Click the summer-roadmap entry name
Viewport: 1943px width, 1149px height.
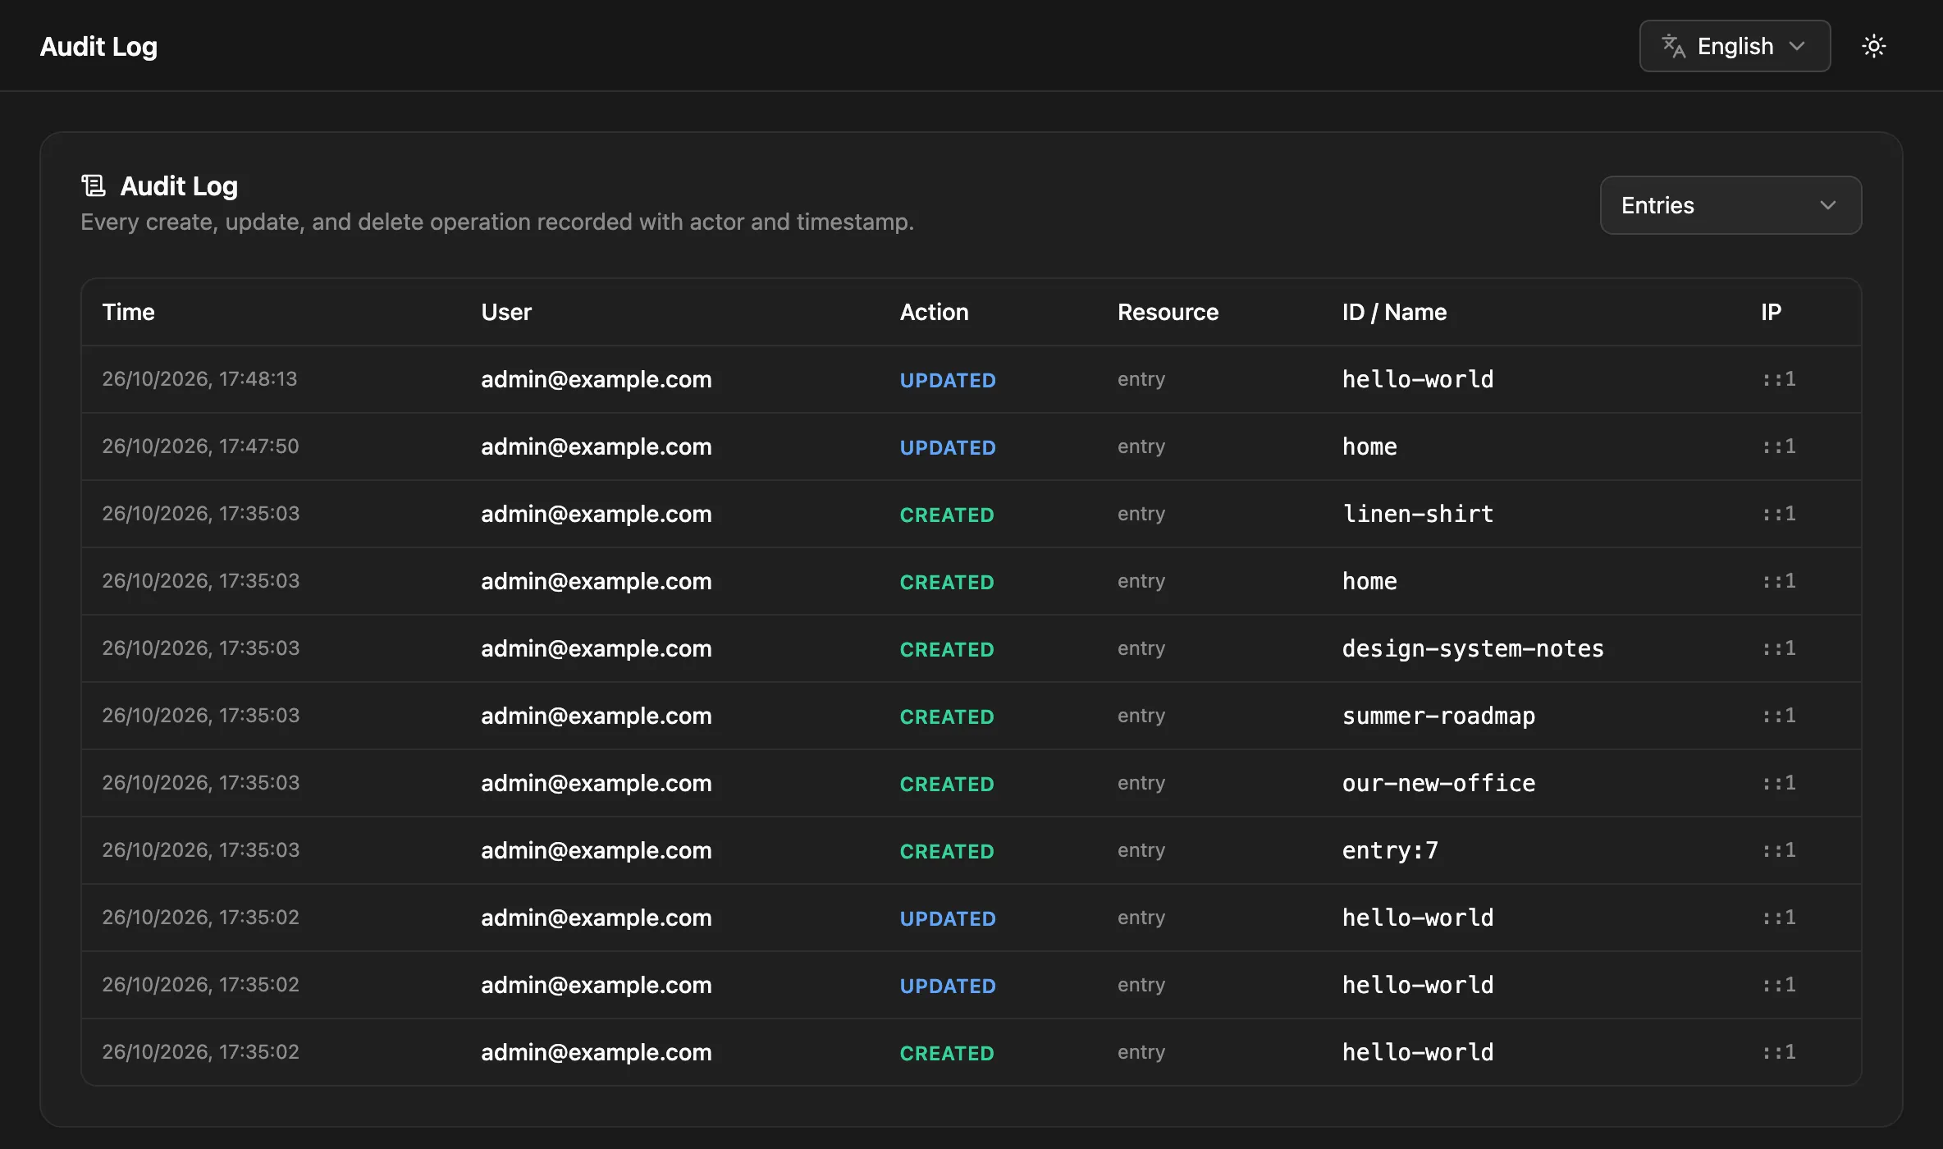tap(1438, 716)
